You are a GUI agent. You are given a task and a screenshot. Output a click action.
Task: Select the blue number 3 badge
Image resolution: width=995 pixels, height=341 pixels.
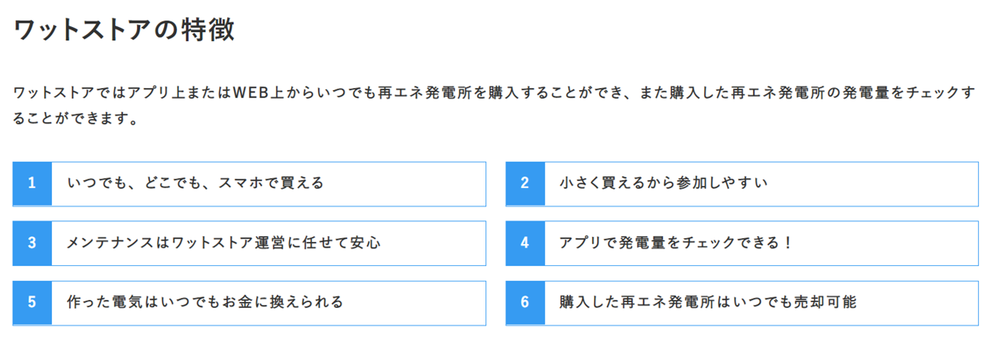[32, 243]
